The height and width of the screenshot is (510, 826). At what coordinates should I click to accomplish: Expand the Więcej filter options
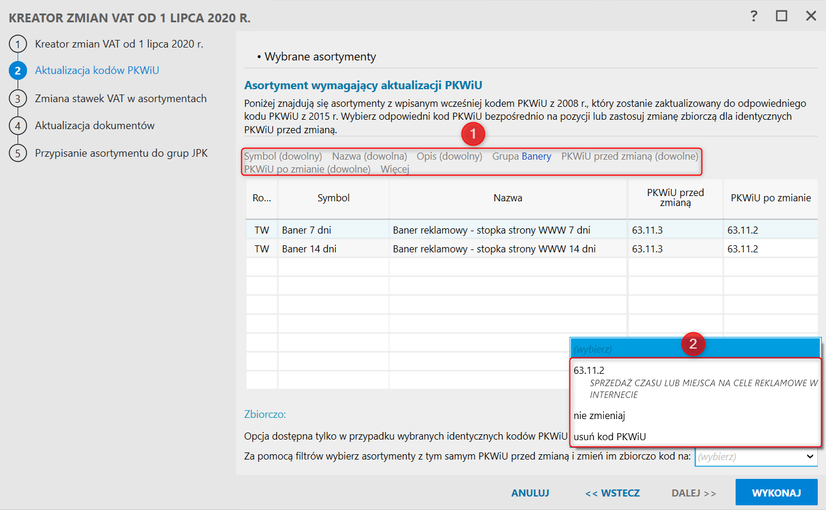point(395,169)
